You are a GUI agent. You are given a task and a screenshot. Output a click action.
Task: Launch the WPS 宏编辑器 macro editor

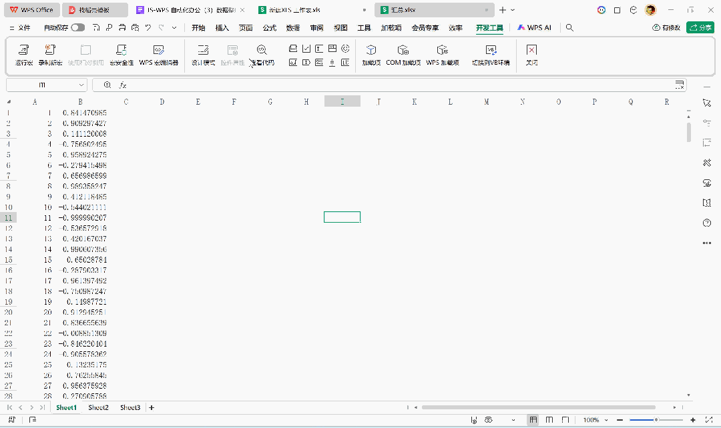pyautogui.click(x=158, y=55)
